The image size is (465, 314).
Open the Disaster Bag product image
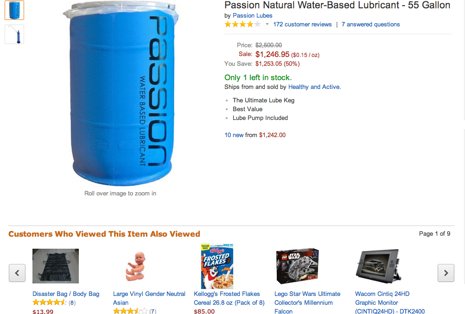tap(56, 266)
